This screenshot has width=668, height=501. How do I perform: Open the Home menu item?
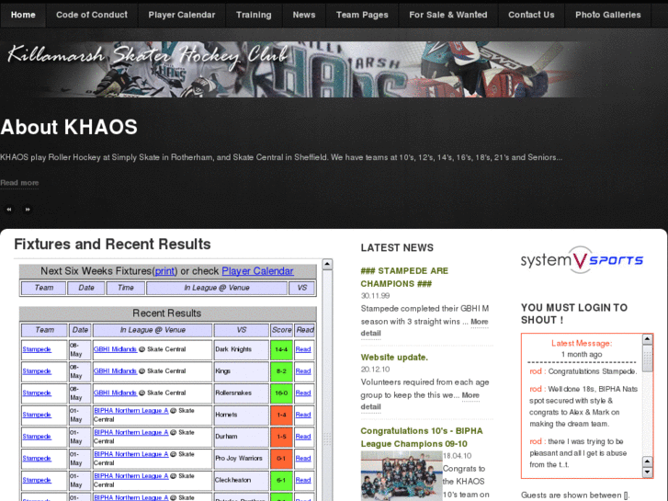click(x=23, y=15)
